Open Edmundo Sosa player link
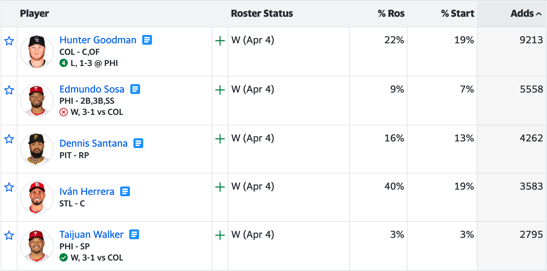This screenshot has height=271, width=547. (x=92, y=89)
